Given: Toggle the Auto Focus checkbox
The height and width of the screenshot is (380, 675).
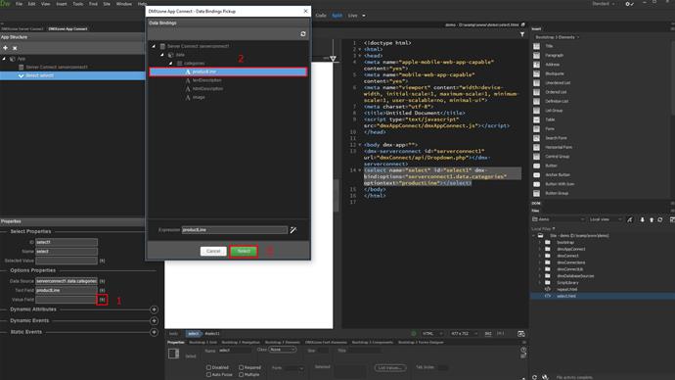Looking at the screenshot, I should coord(208,374).
